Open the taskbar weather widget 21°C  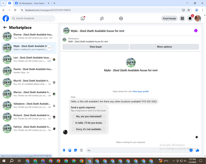[164, 161]
